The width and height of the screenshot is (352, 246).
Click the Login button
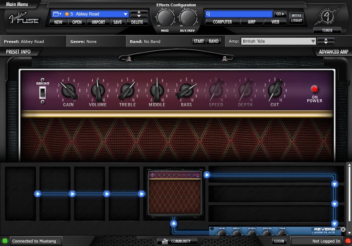coord(279,241)
